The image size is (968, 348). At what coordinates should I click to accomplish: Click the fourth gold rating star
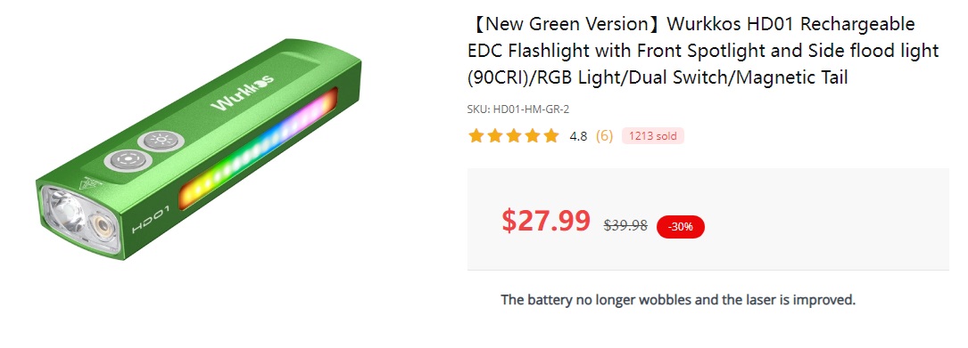point(532,135)
